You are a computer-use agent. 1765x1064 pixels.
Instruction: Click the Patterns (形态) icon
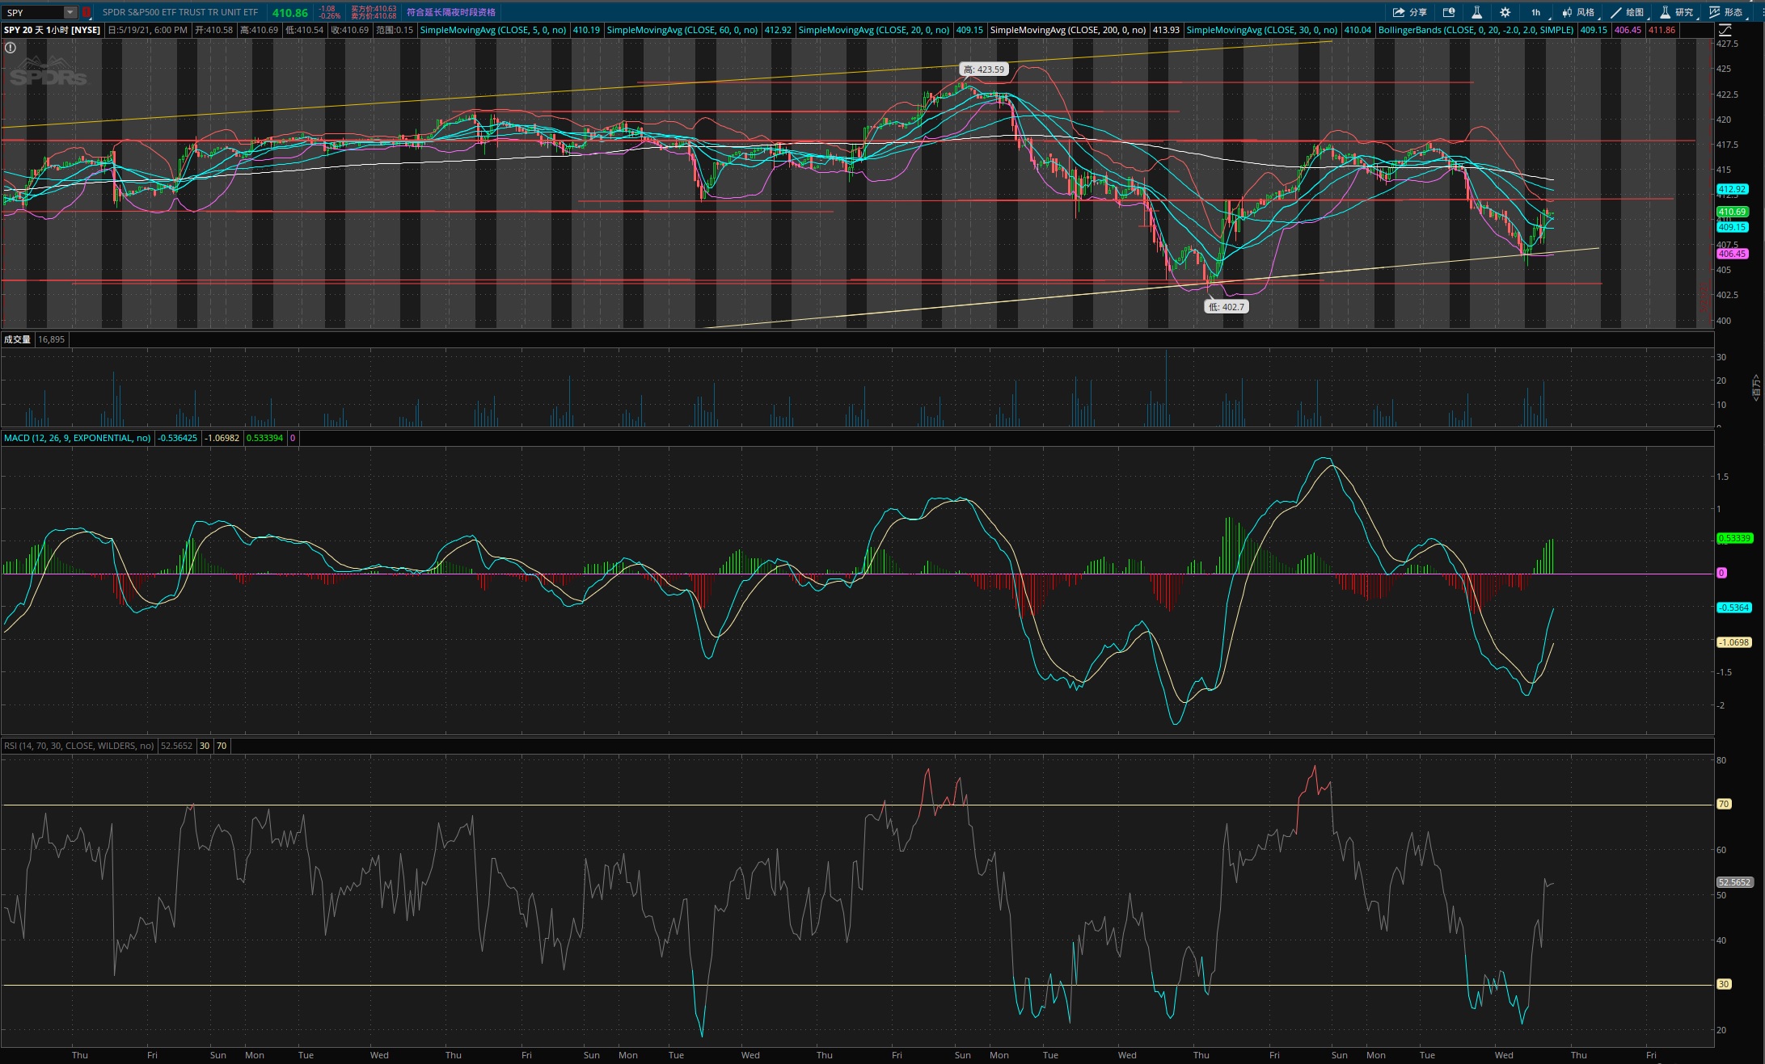(x=1715, y=12)
